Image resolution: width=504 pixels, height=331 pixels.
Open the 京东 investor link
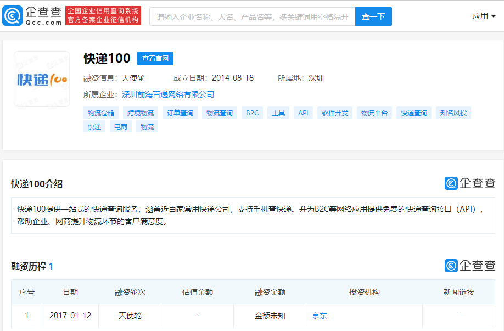[x=320, y=316]
